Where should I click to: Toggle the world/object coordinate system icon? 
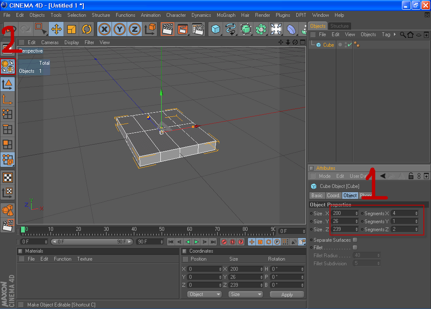[150, 29]
